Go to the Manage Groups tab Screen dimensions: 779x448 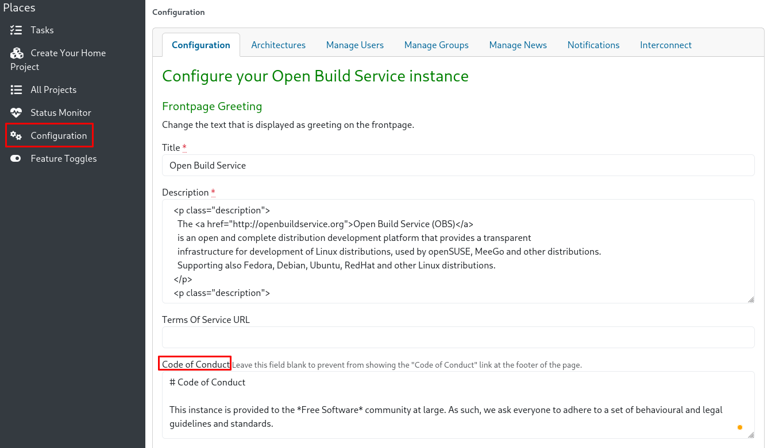point(436,45)
